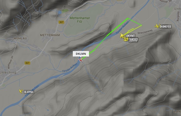This screenshot has height=116, width=181.
Task: Click the upper 307 road badge
Action: point(61,22)
